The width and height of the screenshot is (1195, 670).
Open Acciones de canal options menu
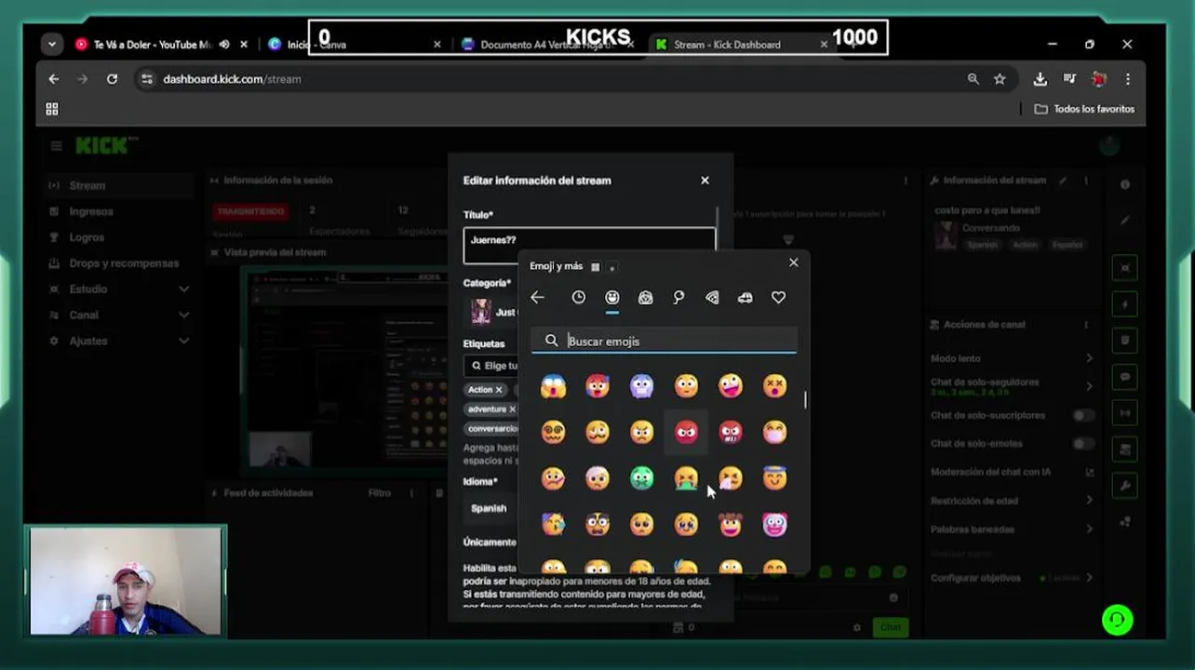[1086, 325]
